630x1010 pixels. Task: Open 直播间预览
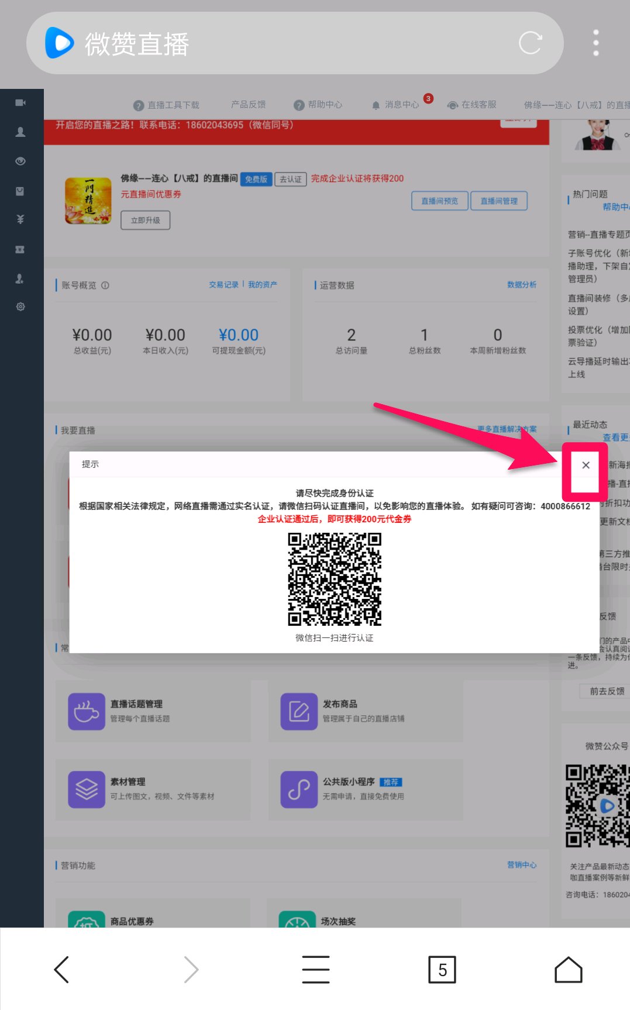[440, 201]
